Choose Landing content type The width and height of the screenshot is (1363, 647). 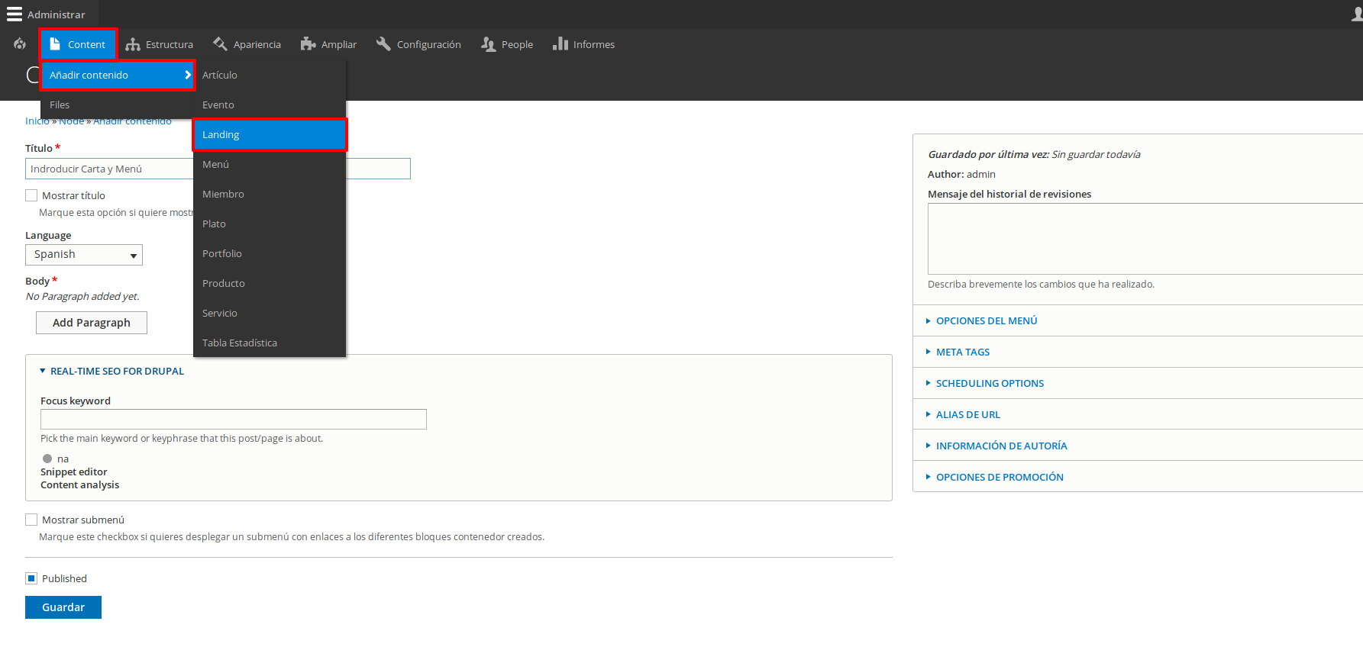pos(270,134)
